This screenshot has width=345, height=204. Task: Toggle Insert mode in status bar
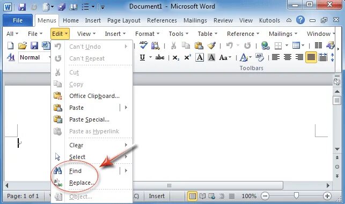point(157,196)
